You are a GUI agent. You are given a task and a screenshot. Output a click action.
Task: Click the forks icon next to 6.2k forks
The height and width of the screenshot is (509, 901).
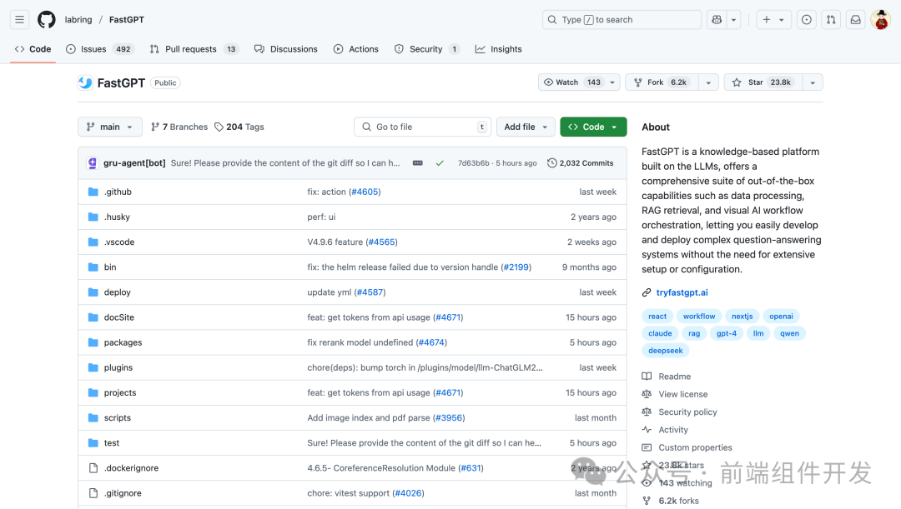(x=647, y=501)
